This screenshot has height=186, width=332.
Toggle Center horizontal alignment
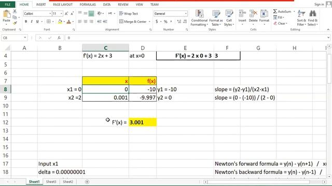click(86, 22)
